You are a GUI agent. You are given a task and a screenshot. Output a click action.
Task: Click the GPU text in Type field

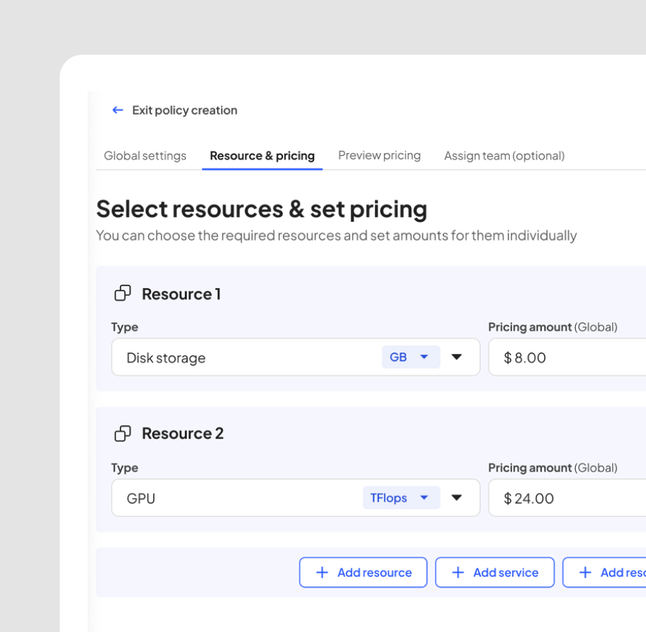[141, 498]
